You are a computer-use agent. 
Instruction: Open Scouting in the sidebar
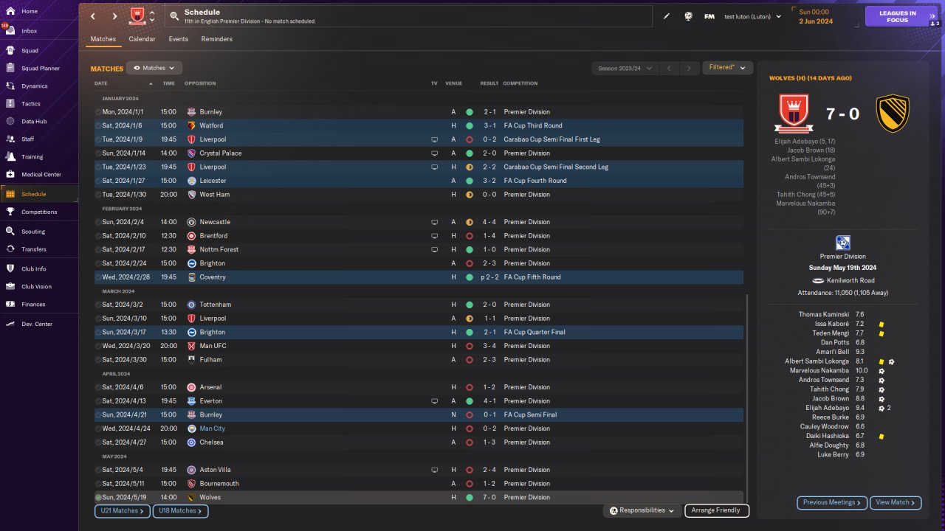(39, 232)
